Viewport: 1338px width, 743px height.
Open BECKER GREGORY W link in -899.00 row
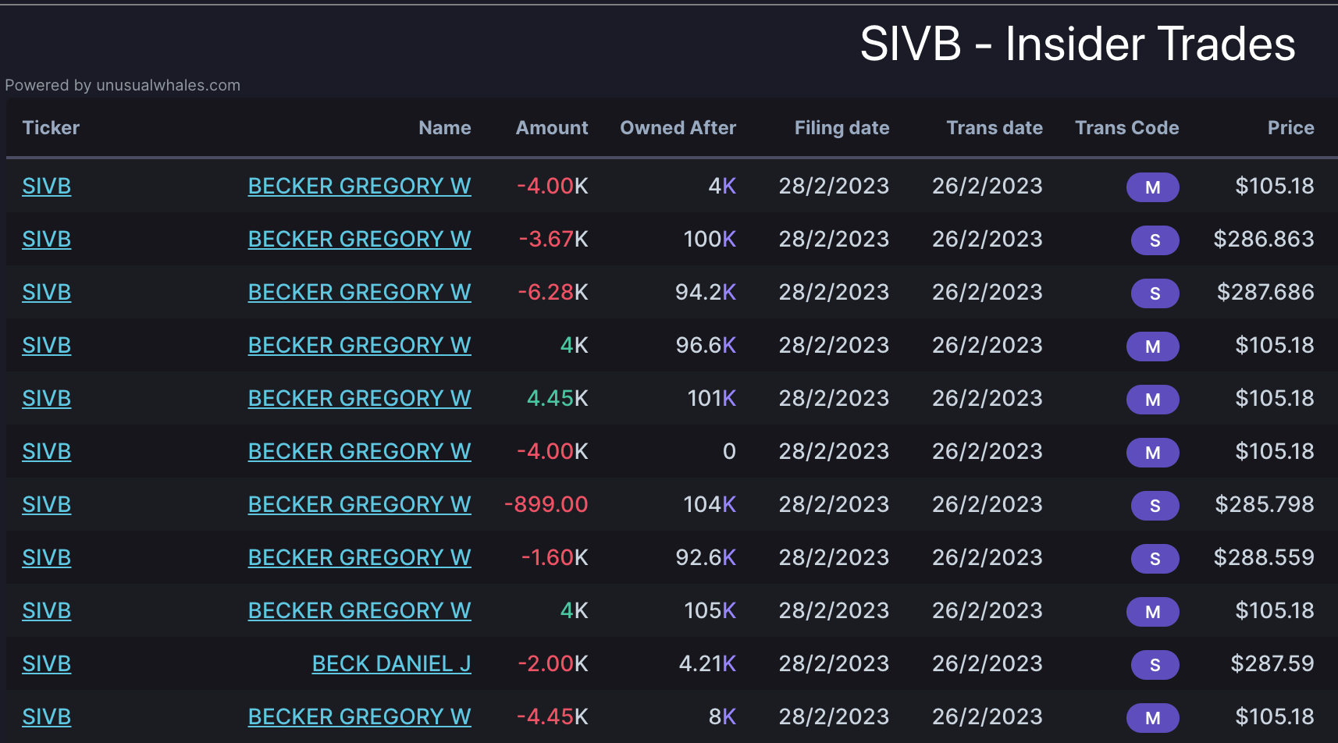click(x=359, y=504)
